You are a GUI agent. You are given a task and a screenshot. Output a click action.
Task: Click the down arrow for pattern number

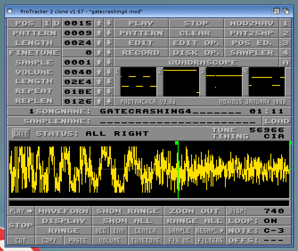109,33
